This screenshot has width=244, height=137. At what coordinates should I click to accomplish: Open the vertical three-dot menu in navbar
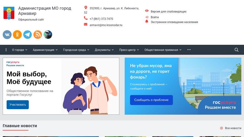[x=6, y=50]
